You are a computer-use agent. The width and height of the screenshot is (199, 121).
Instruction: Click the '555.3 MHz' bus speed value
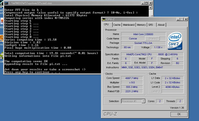pos(132,87)
